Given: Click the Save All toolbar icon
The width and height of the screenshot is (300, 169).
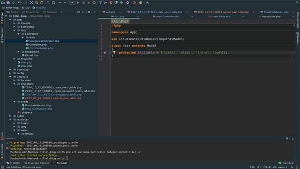Looking at the screenshot, I should click(x=8, y=3).
